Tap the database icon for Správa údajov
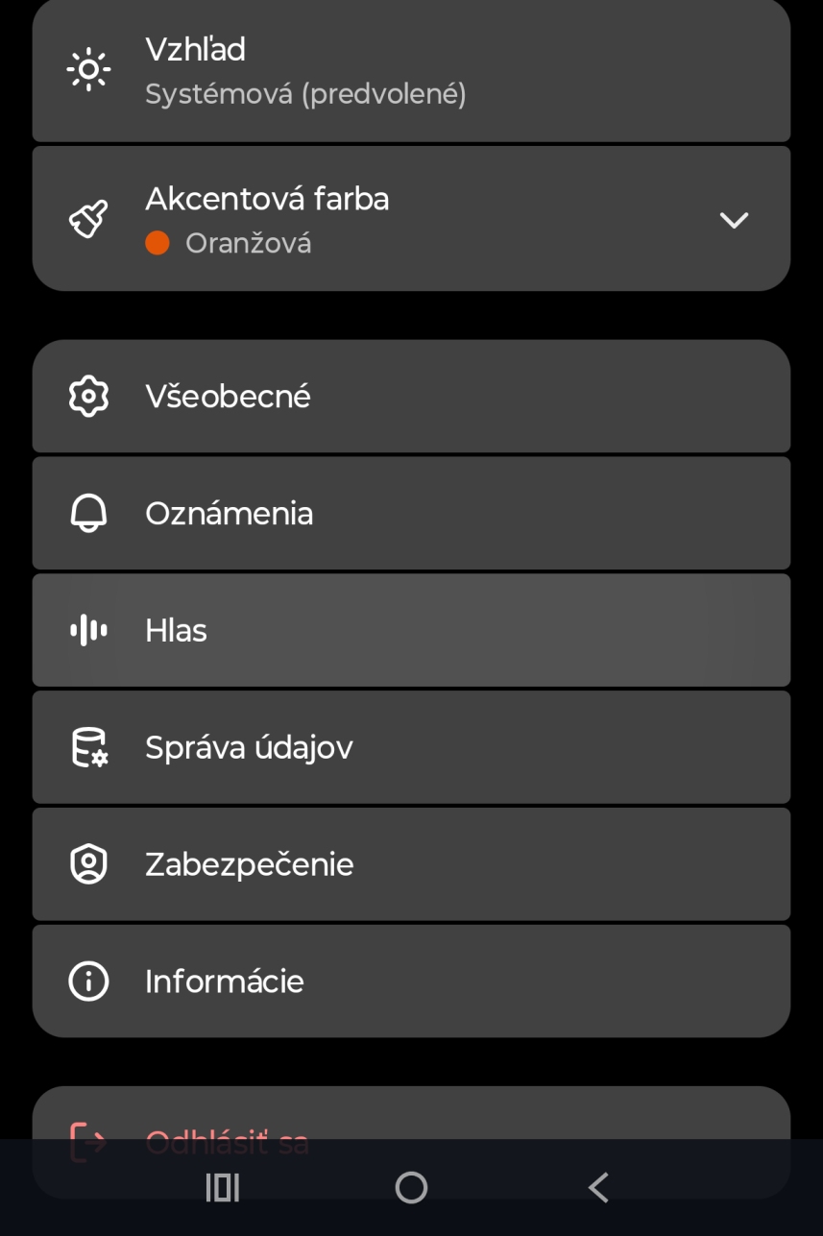This screenshot has width=823, height=1236. click(88, 747)
